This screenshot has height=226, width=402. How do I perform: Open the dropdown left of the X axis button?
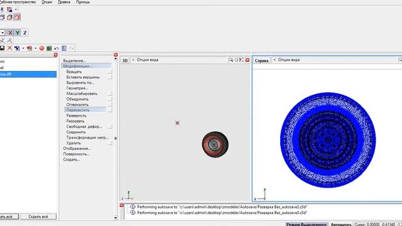3,33
